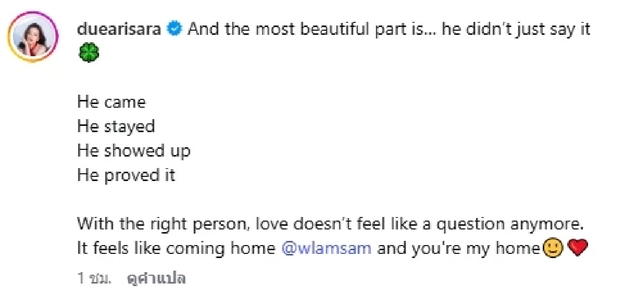
Task: Click the 'and you're my home' text
Action: (459, 249)
